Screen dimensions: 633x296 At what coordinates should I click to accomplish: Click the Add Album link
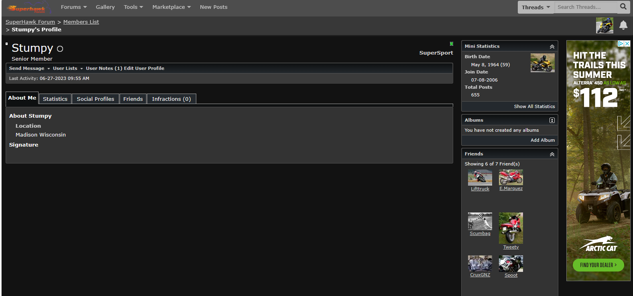(x=542, y=140)
